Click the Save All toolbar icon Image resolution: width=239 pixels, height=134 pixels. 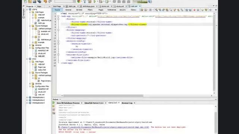coord(40,1)
